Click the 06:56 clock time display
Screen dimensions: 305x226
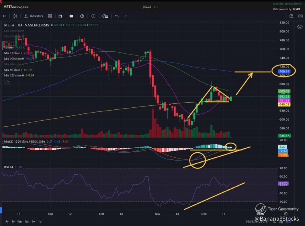[x=252, y=221]
